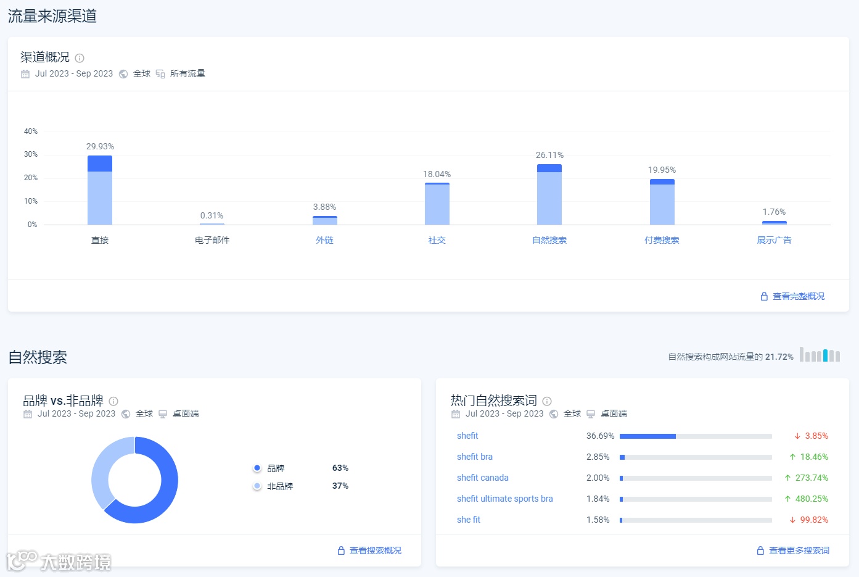Click the calendar icon under 渠道概况
This screenshot has height=577, width=859.
[x=25, y=74]
